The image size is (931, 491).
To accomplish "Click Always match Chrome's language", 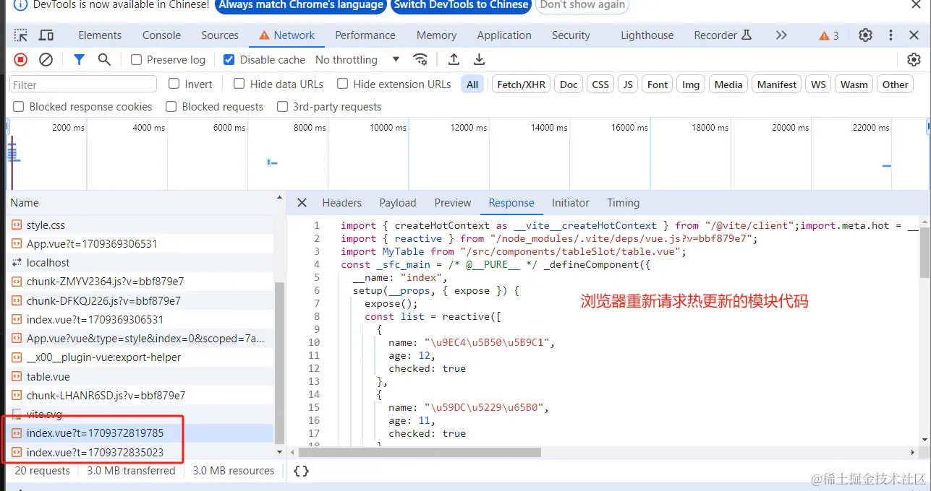I will pos(301,5).
